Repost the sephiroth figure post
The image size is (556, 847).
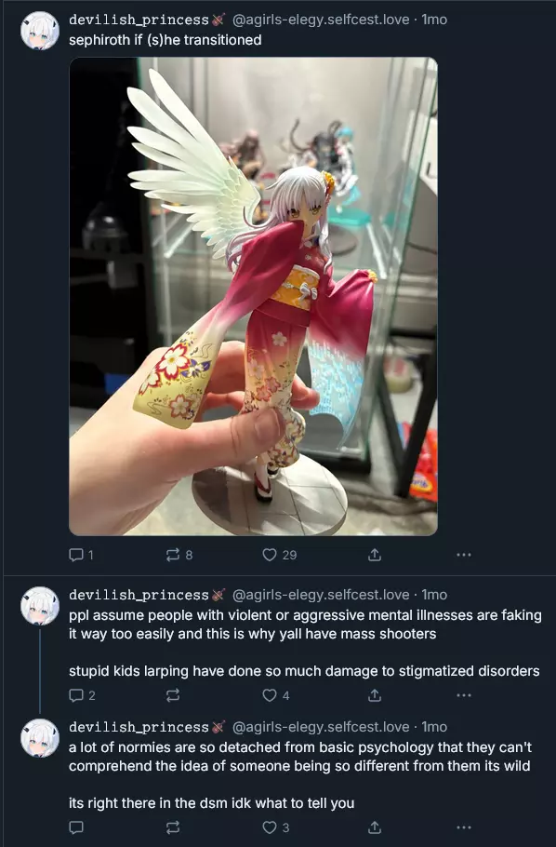coord(179,555)
